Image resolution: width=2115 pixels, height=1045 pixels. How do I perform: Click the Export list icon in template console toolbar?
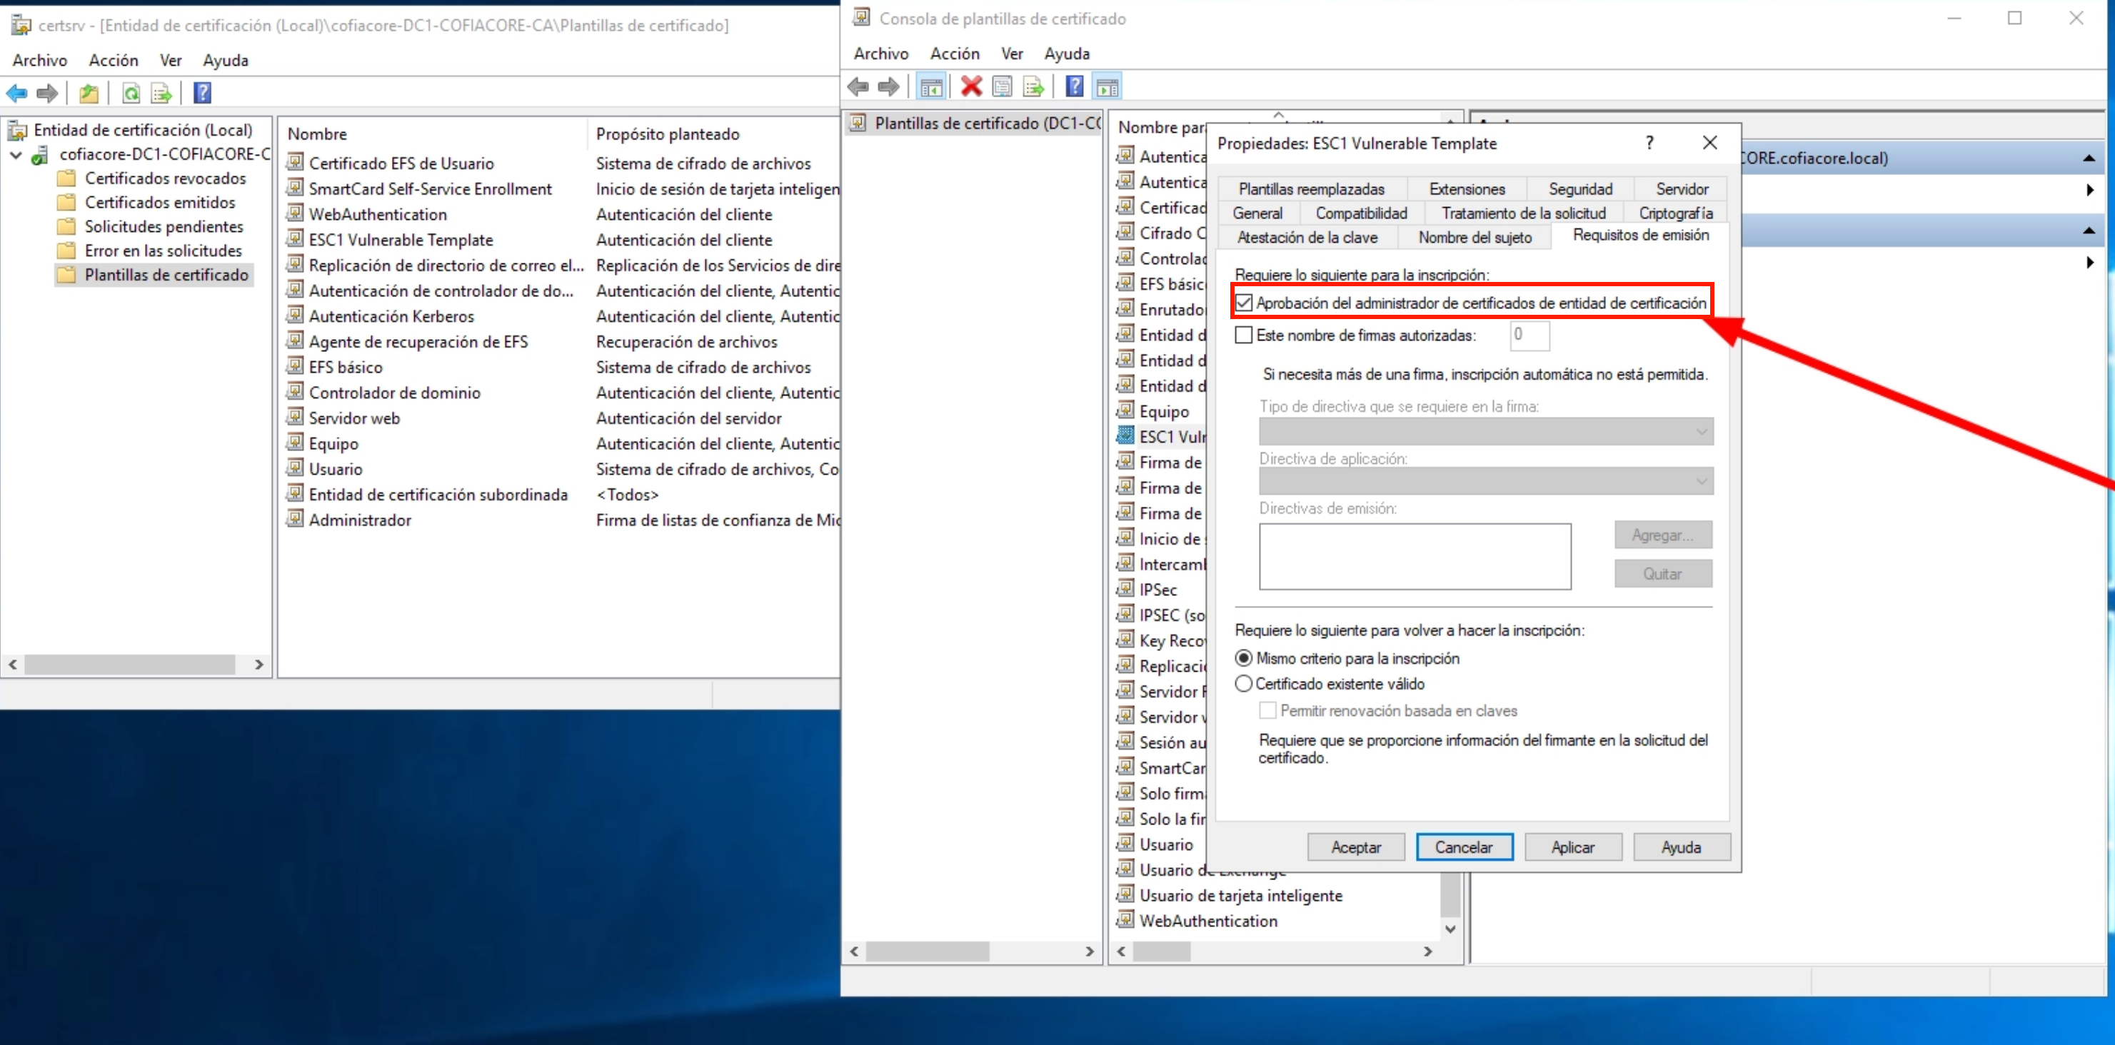(x=1033, y=86)
